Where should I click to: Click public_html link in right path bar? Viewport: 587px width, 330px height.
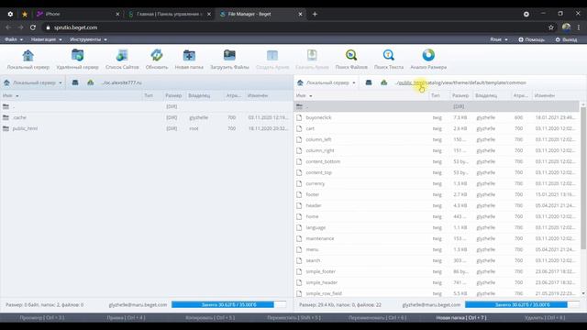pos(412,82)
